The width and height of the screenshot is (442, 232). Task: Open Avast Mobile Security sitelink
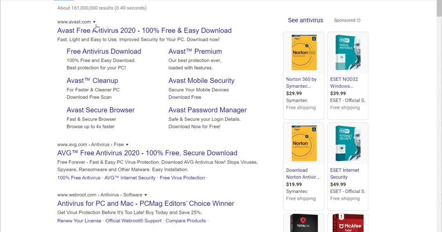coord(201,81)
